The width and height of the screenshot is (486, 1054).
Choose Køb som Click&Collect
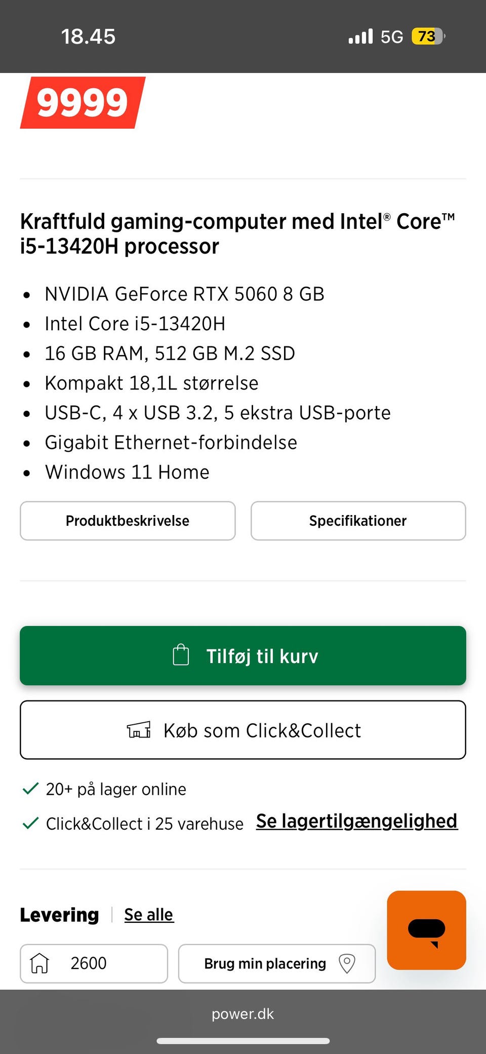(x=243, y=730)
